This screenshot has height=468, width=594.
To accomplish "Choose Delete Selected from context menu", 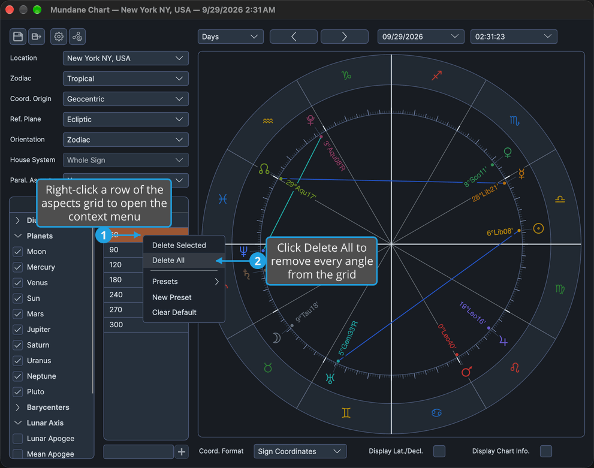I will 184,245.
